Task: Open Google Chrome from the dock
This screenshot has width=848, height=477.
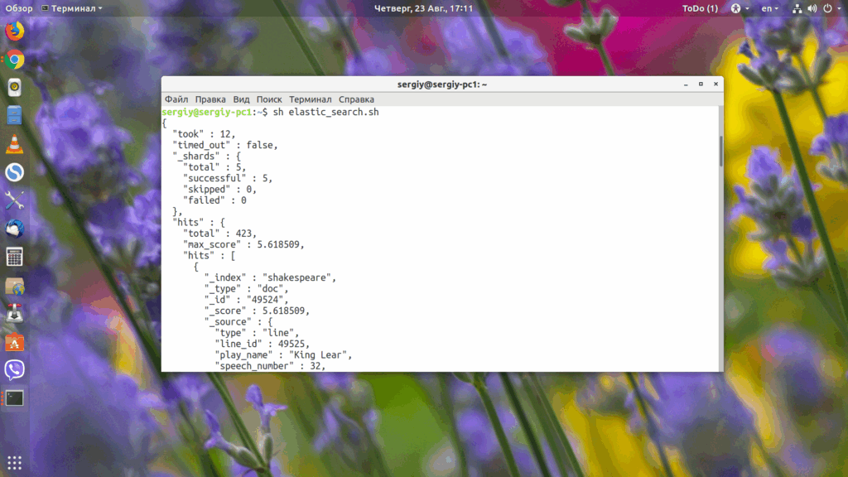Action: (x=15, y=60)
